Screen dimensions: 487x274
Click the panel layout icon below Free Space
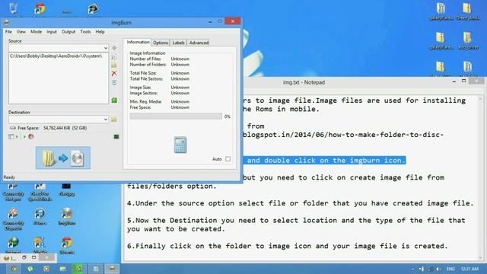pyautogui.click(x=11, y=136)
